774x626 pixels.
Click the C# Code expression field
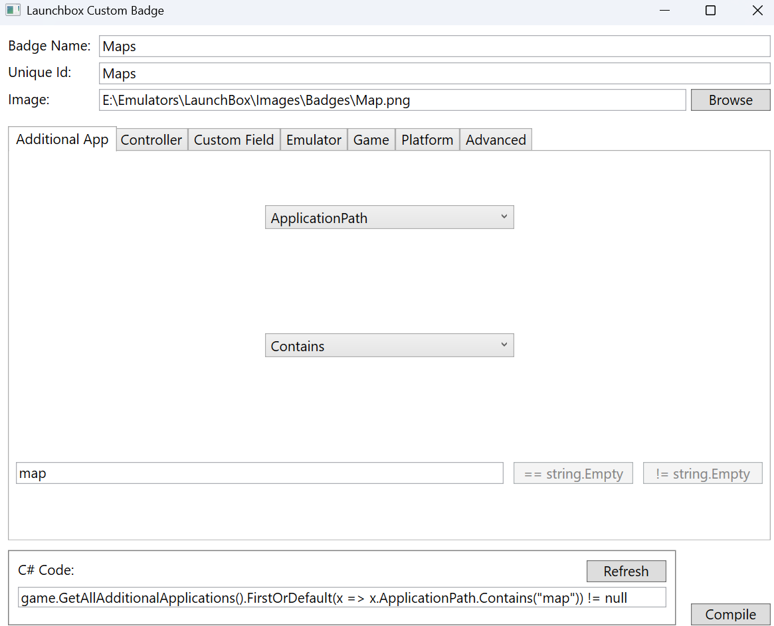click(341, 597)
